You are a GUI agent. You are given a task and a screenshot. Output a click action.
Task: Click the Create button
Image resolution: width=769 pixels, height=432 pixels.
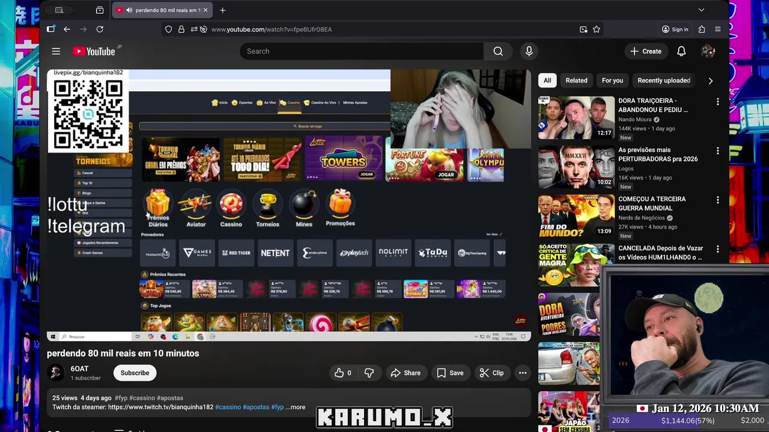point(646,52)
